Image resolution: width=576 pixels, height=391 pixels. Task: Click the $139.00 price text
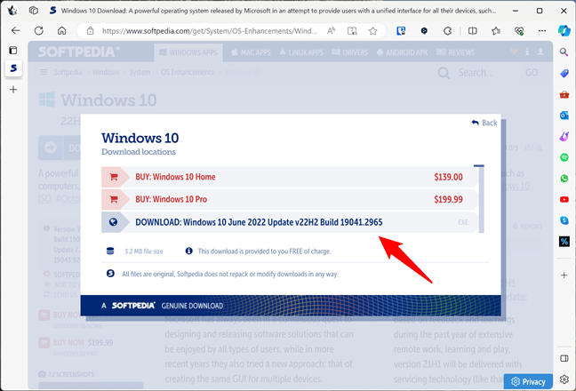pos(448,177)
